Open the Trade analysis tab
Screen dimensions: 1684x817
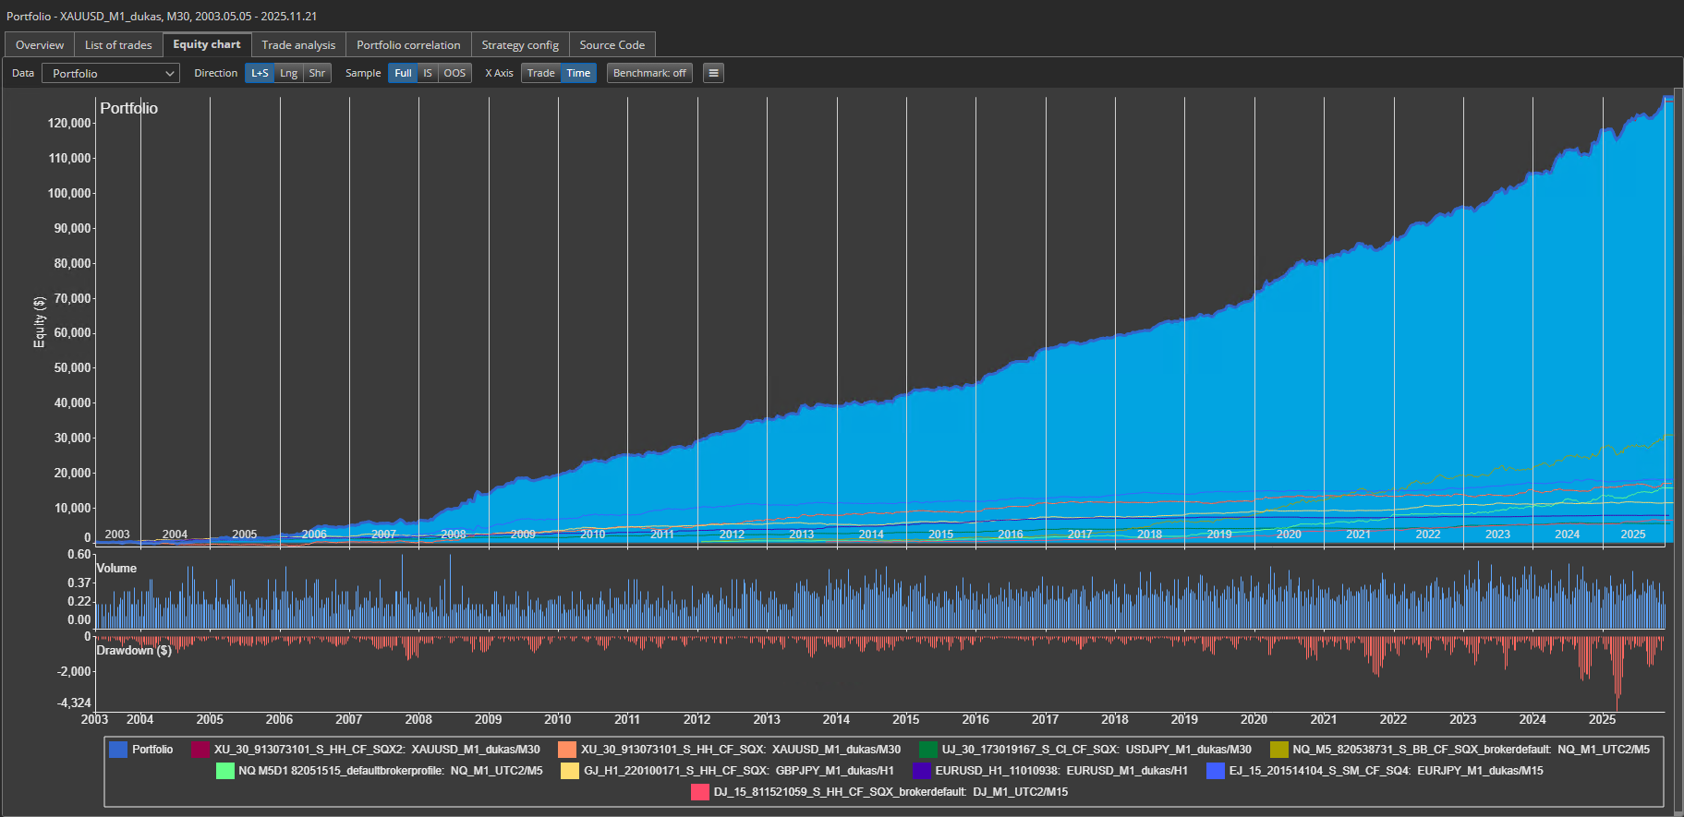point(298,44)
